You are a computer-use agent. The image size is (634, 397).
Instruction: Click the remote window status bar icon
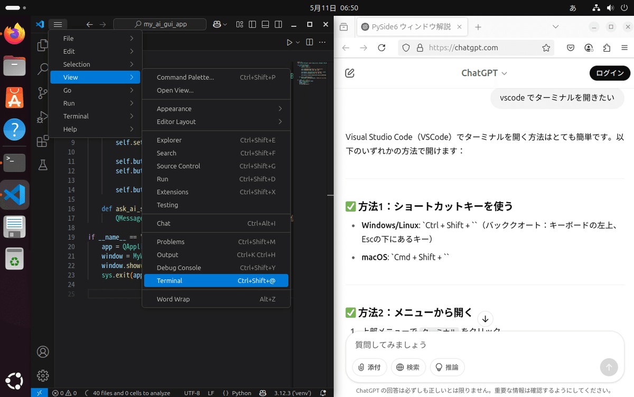point(39,393)
